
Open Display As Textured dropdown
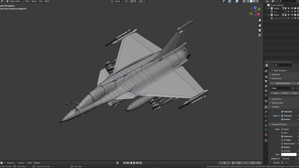coord(289,159)
